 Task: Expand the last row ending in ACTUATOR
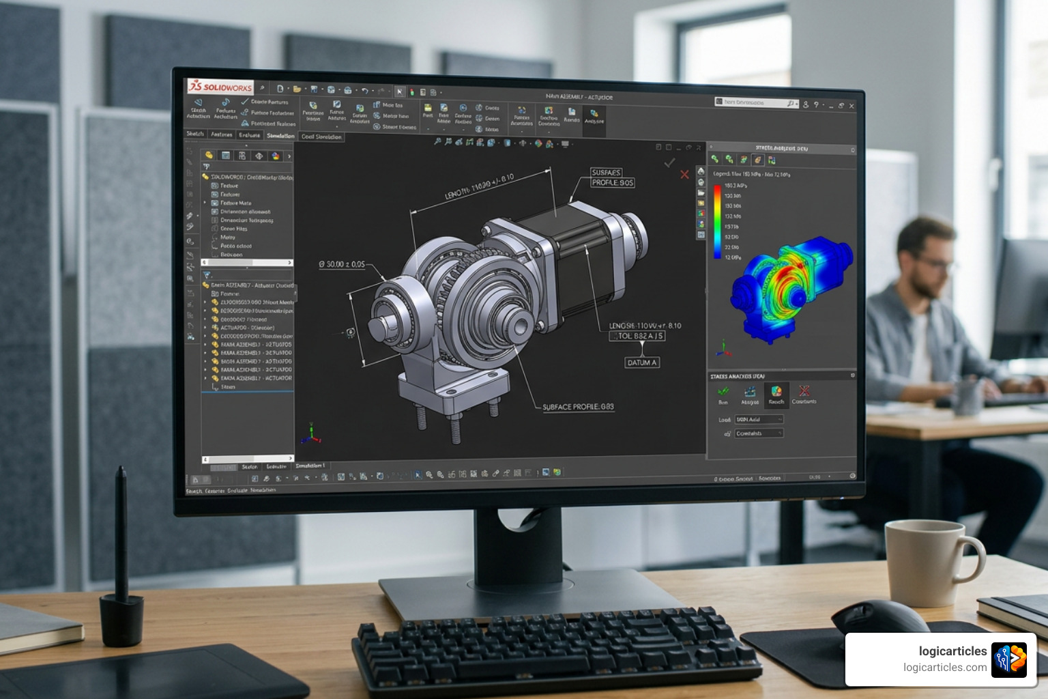pos(205,378)
